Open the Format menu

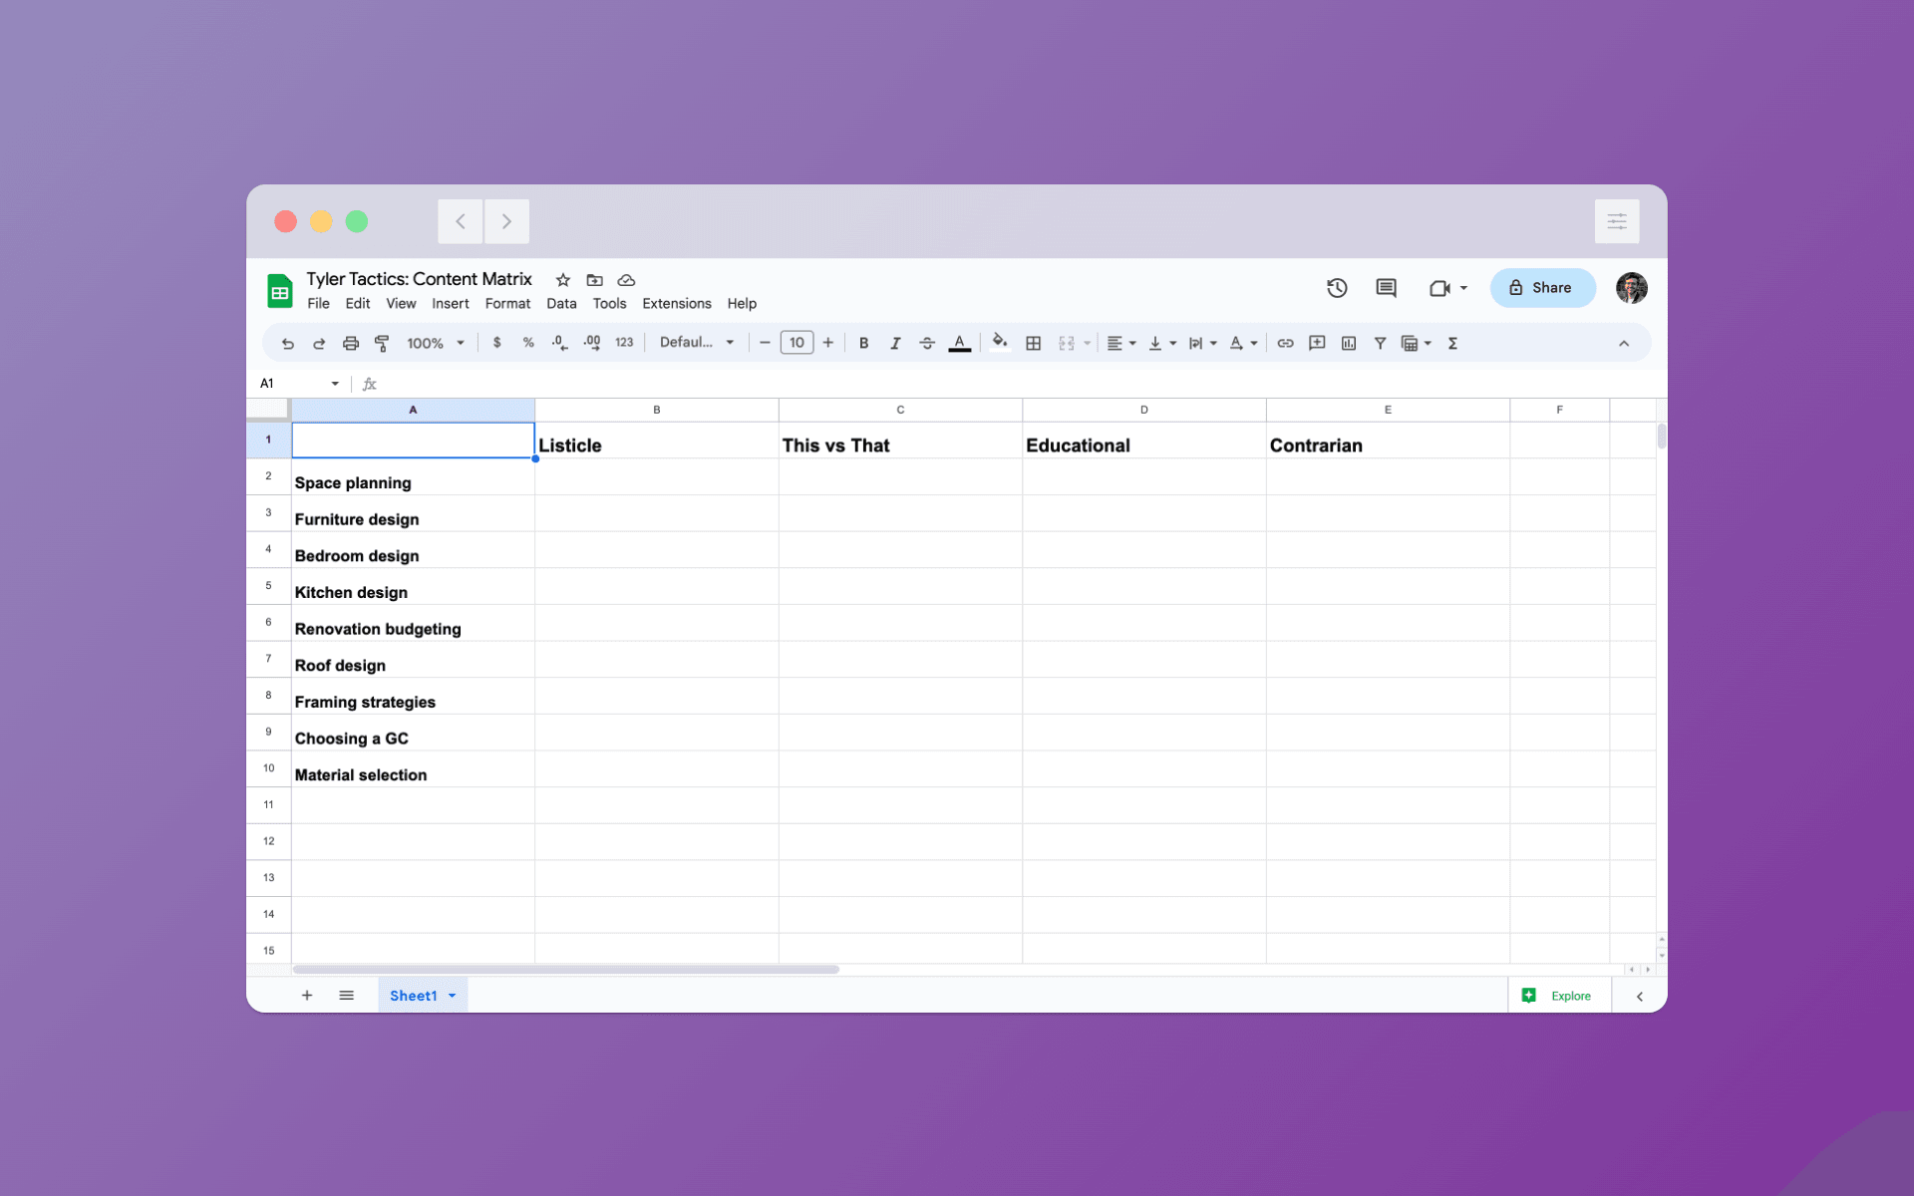(x=507, y=304)
